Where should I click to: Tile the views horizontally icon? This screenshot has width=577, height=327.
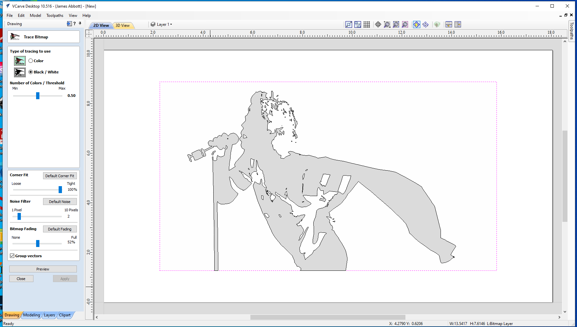(449, 24)
